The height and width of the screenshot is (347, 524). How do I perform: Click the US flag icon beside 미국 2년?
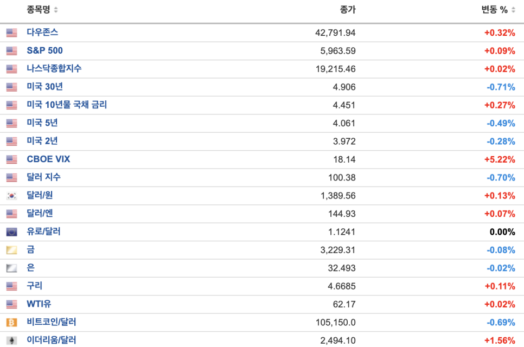[12, 141]
